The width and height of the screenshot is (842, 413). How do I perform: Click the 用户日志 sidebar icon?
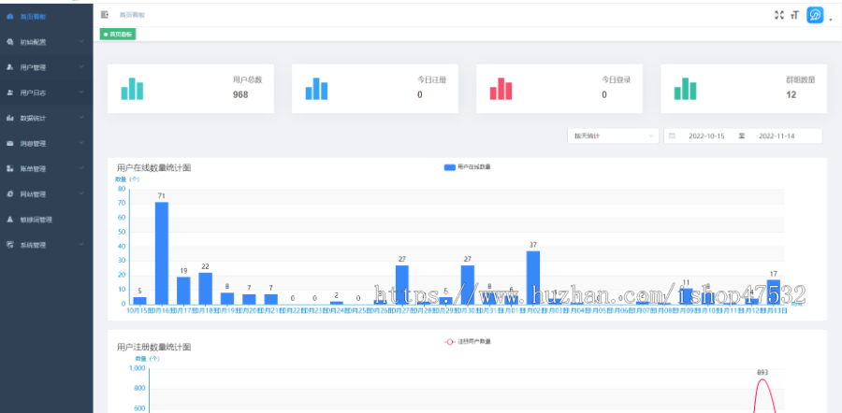coord(9,93)
